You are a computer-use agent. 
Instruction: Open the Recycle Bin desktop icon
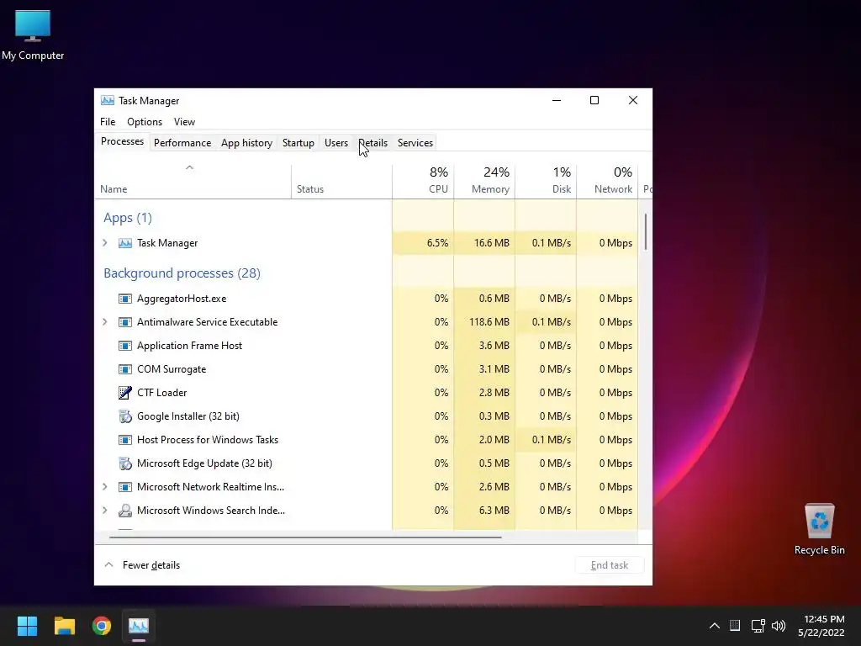coord(819,529)
